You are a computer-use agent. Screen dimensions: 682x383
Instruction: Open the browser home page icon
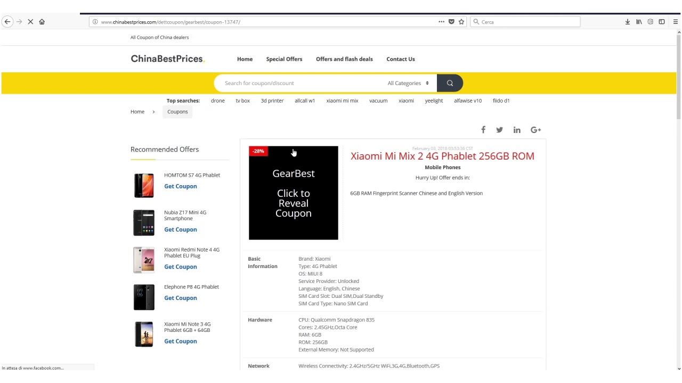point(42,22)
